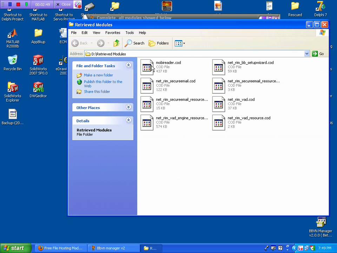Open the Views dropdown button
The height and width of the screenshot is (253, 337).
pos(180,43)
